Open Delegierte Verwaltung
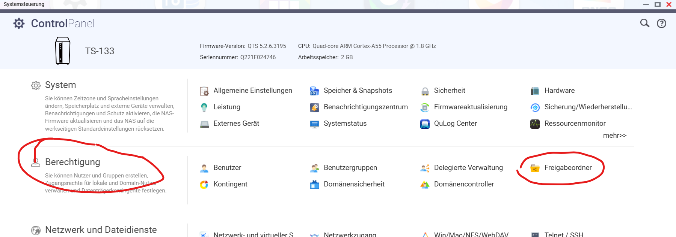The image size is (676, 237). tap(468, 168)
